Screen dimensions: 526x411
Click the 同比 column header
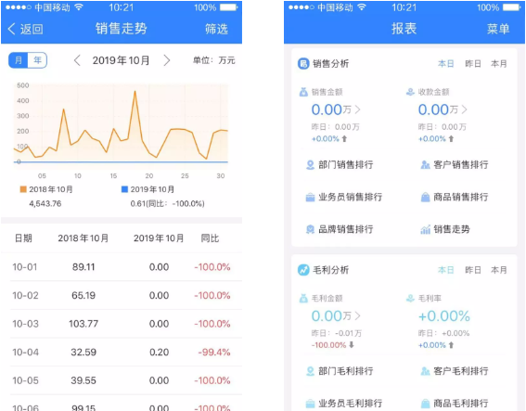click(210, 238)
